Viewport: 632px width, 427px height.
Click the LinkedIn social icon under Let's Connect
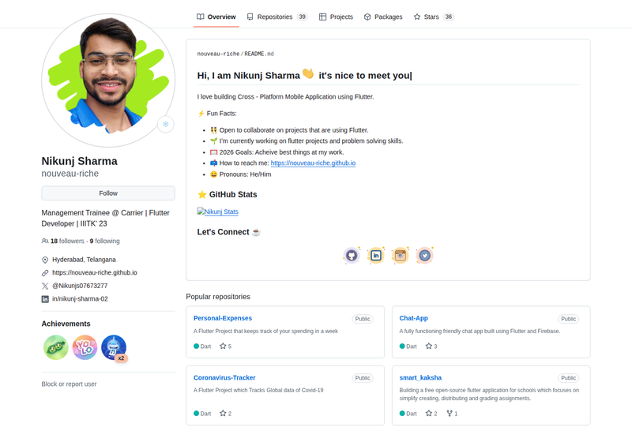click(376, 256)
